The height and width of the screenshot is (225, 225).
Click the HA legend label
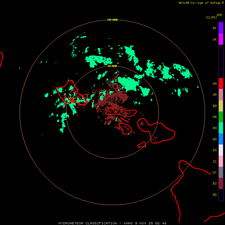pyautogui.click(x=214, y=84)
